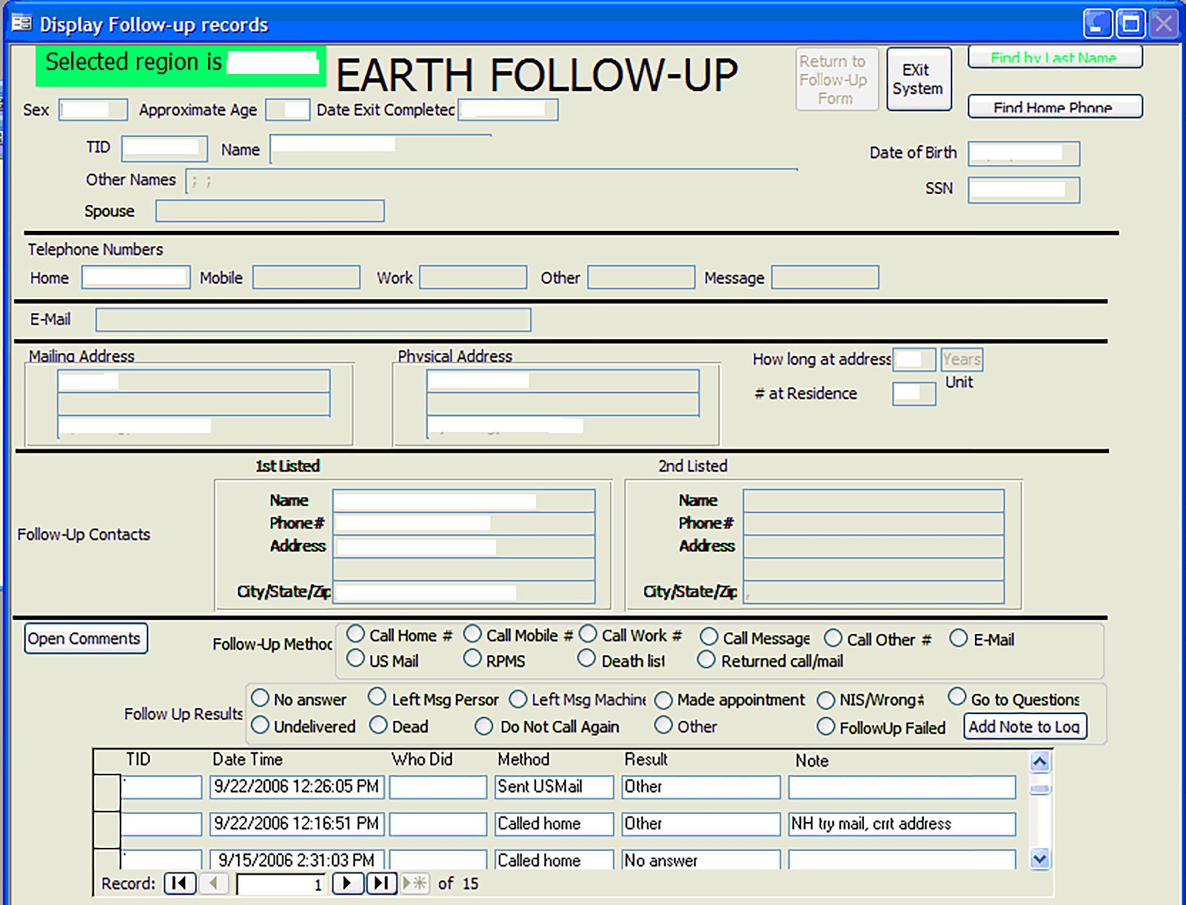Create new record asterisk button
Viewport: 1186px width, 905px height.
[415, 883]
